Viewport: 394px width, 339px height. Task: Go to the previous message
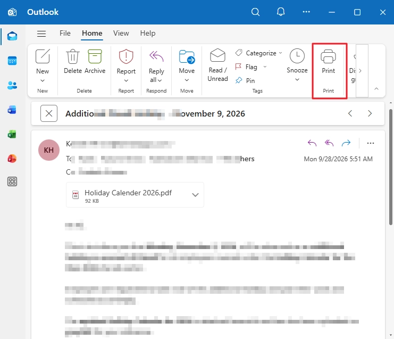click(350, 113)
